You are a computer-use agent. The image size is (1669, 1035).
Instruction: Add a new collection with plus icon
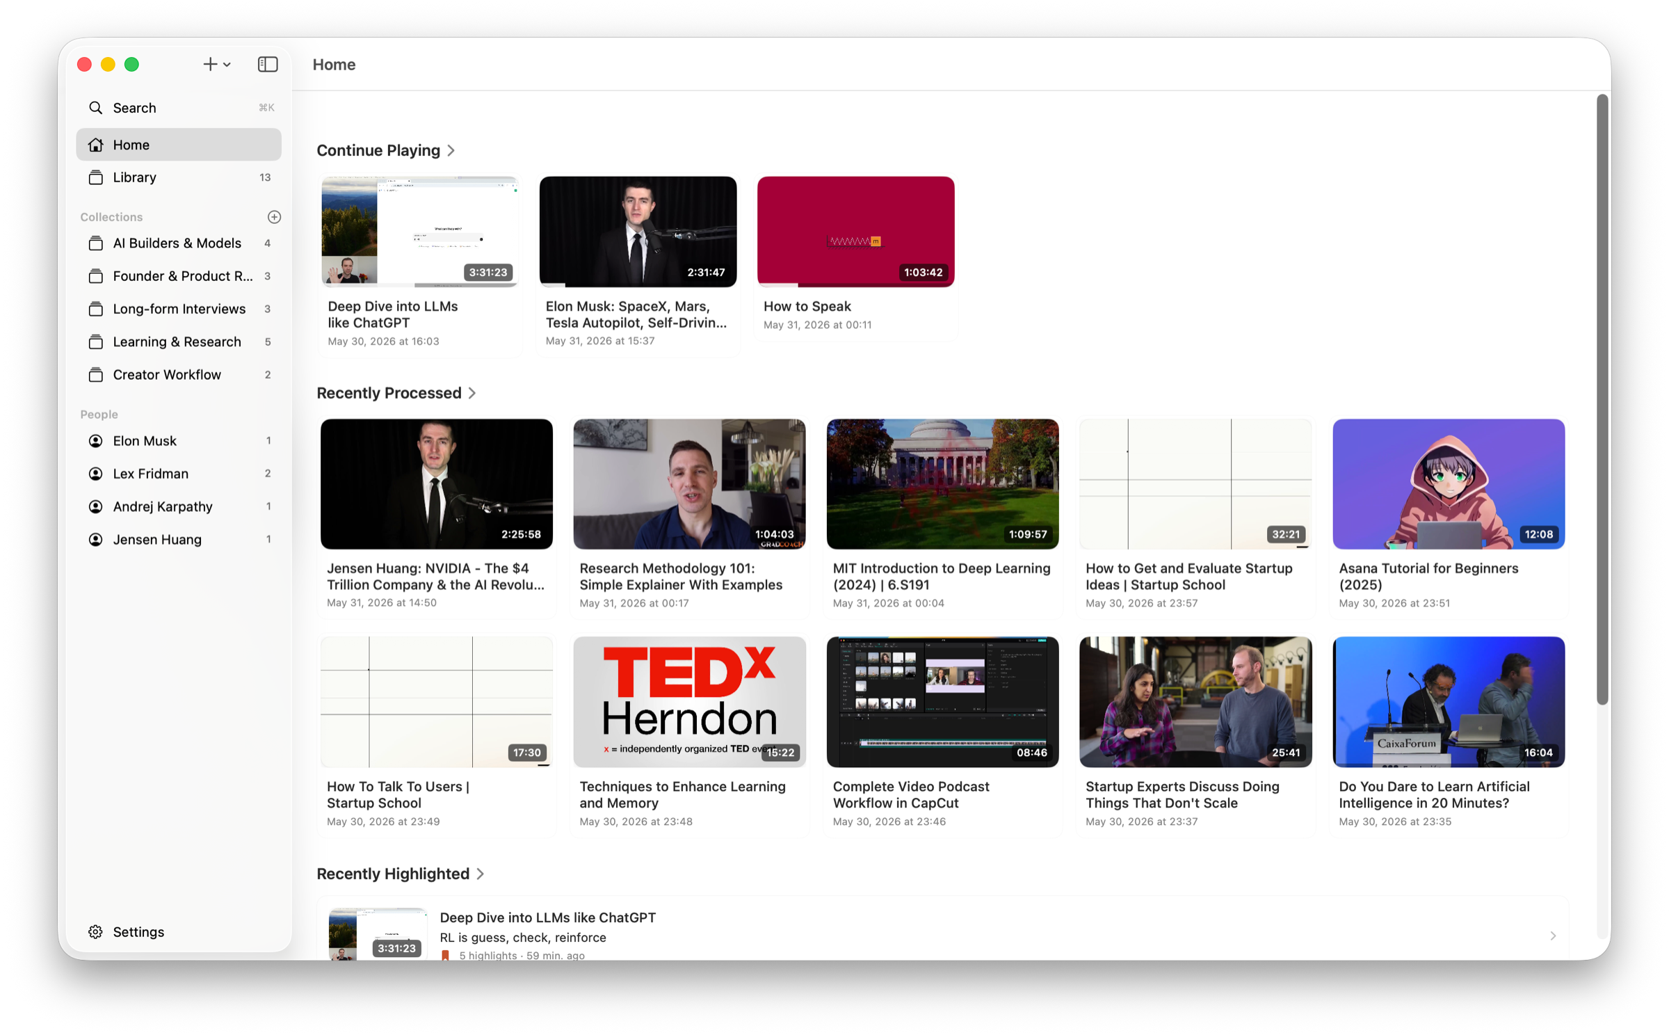pyautogui.click(x=274, y=217)
